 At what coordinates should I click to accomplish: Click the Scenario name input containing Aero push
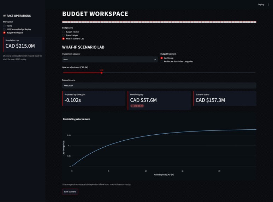click(159, 86)
